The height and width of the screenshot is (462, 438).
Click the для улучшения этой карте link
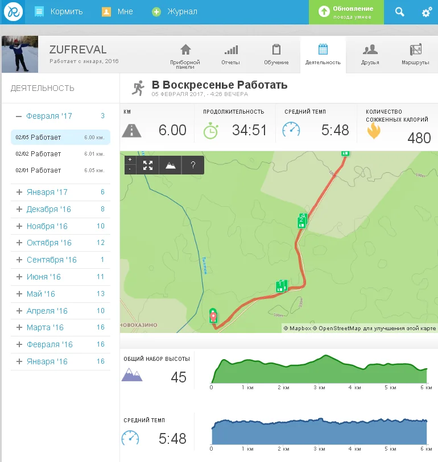(400, 328)
